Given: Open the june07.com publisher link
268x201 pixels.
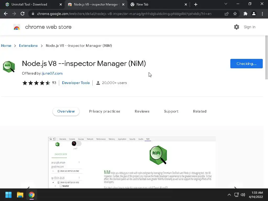Looking at the screenshot, I should pyautogui.click(x=52, y=73).
